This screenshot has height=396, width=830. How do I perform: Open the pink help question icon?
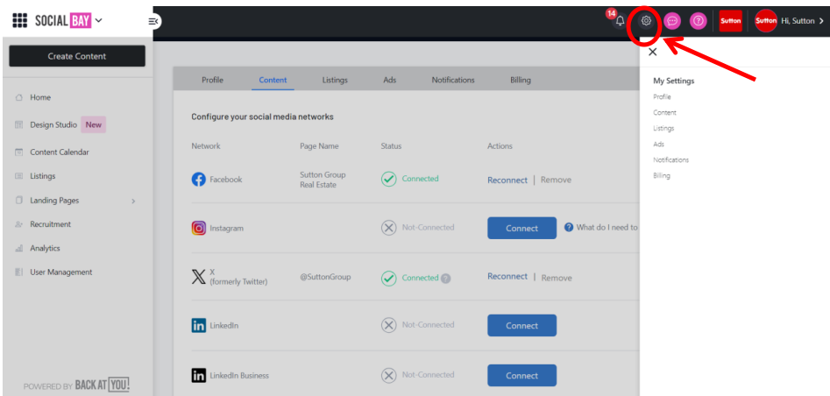tap(699, 21)
